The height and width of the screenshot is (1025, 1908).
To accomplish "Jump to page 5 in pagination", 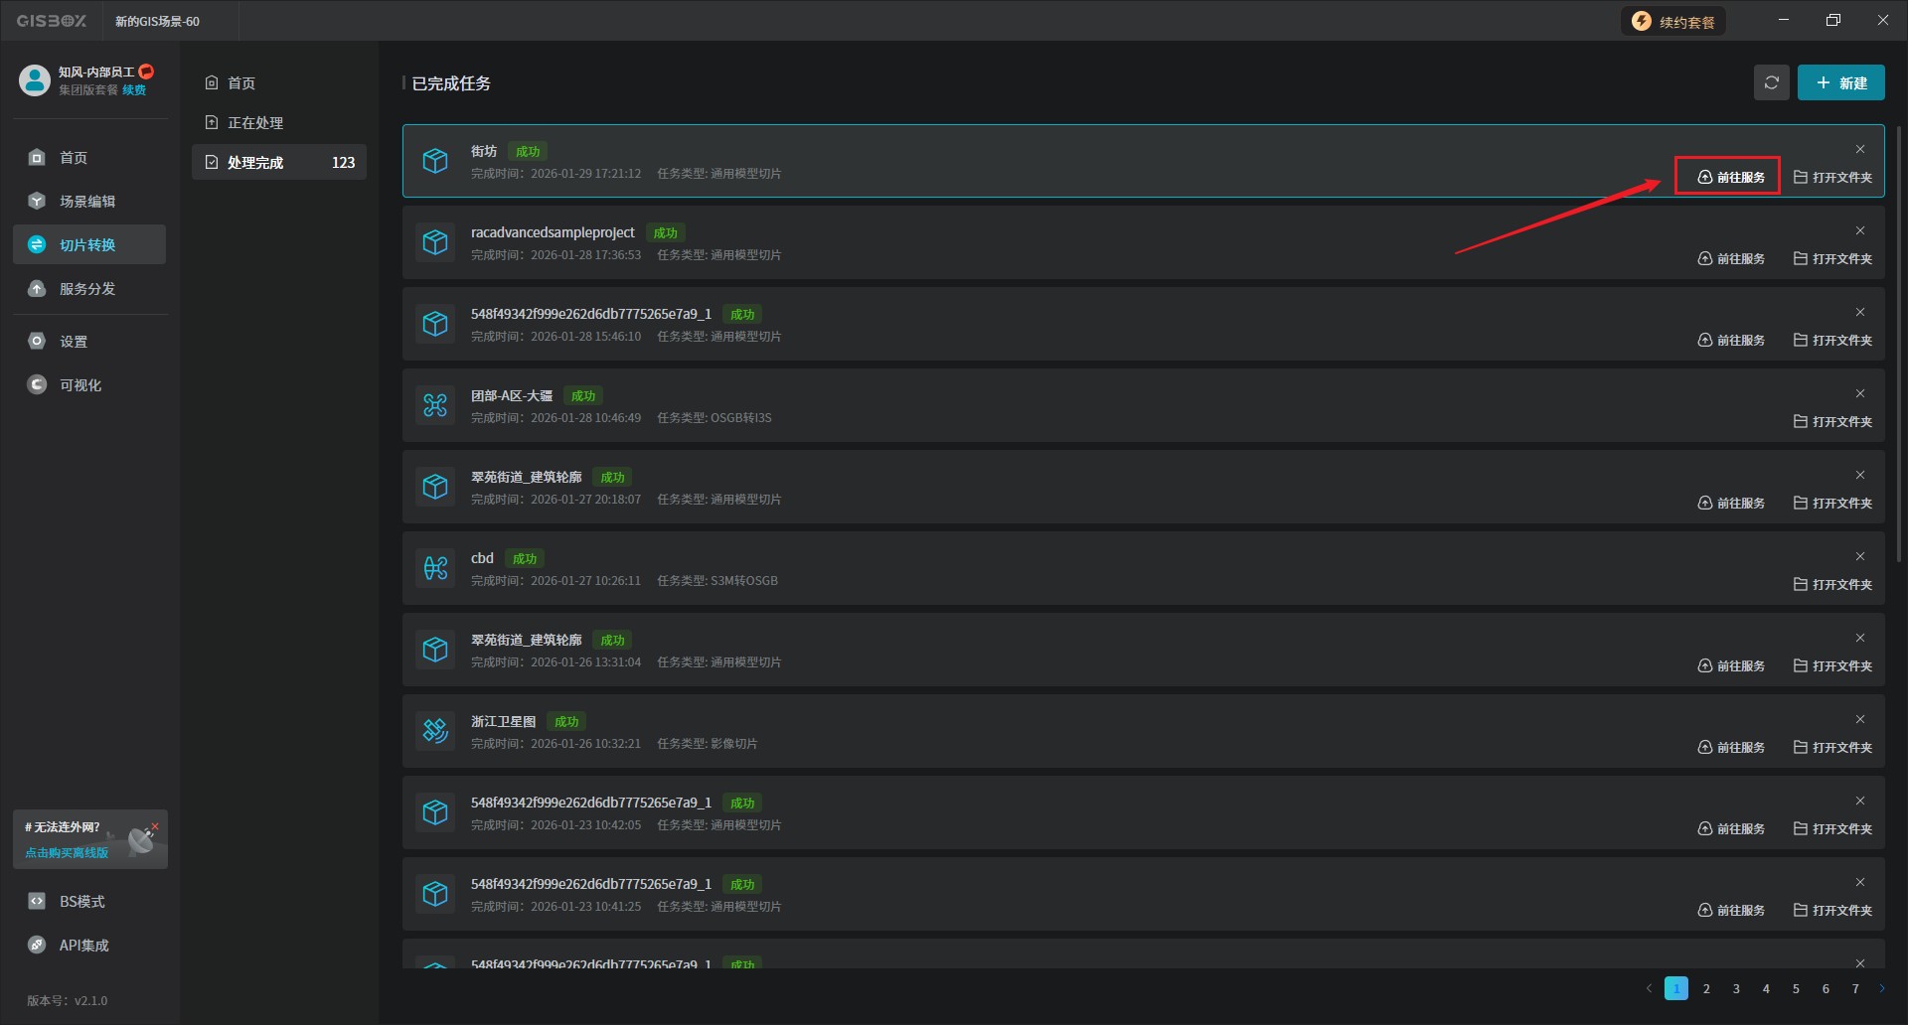I will click(x=1796, y=988).
